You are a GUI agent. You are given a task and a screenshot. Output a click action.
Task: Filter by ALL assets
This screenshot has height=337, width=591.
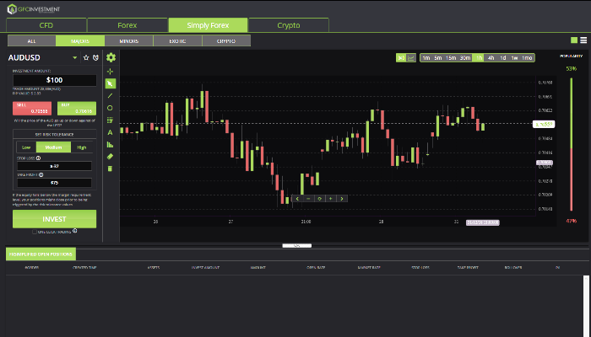coord(32,40)
